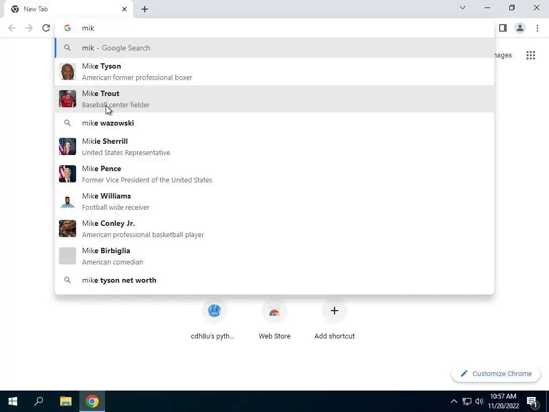Image resolution: width=549 pixels, height=412 pixels.
Task: Select the Mike Birbiglia suggestion
Action: point(274,256)
